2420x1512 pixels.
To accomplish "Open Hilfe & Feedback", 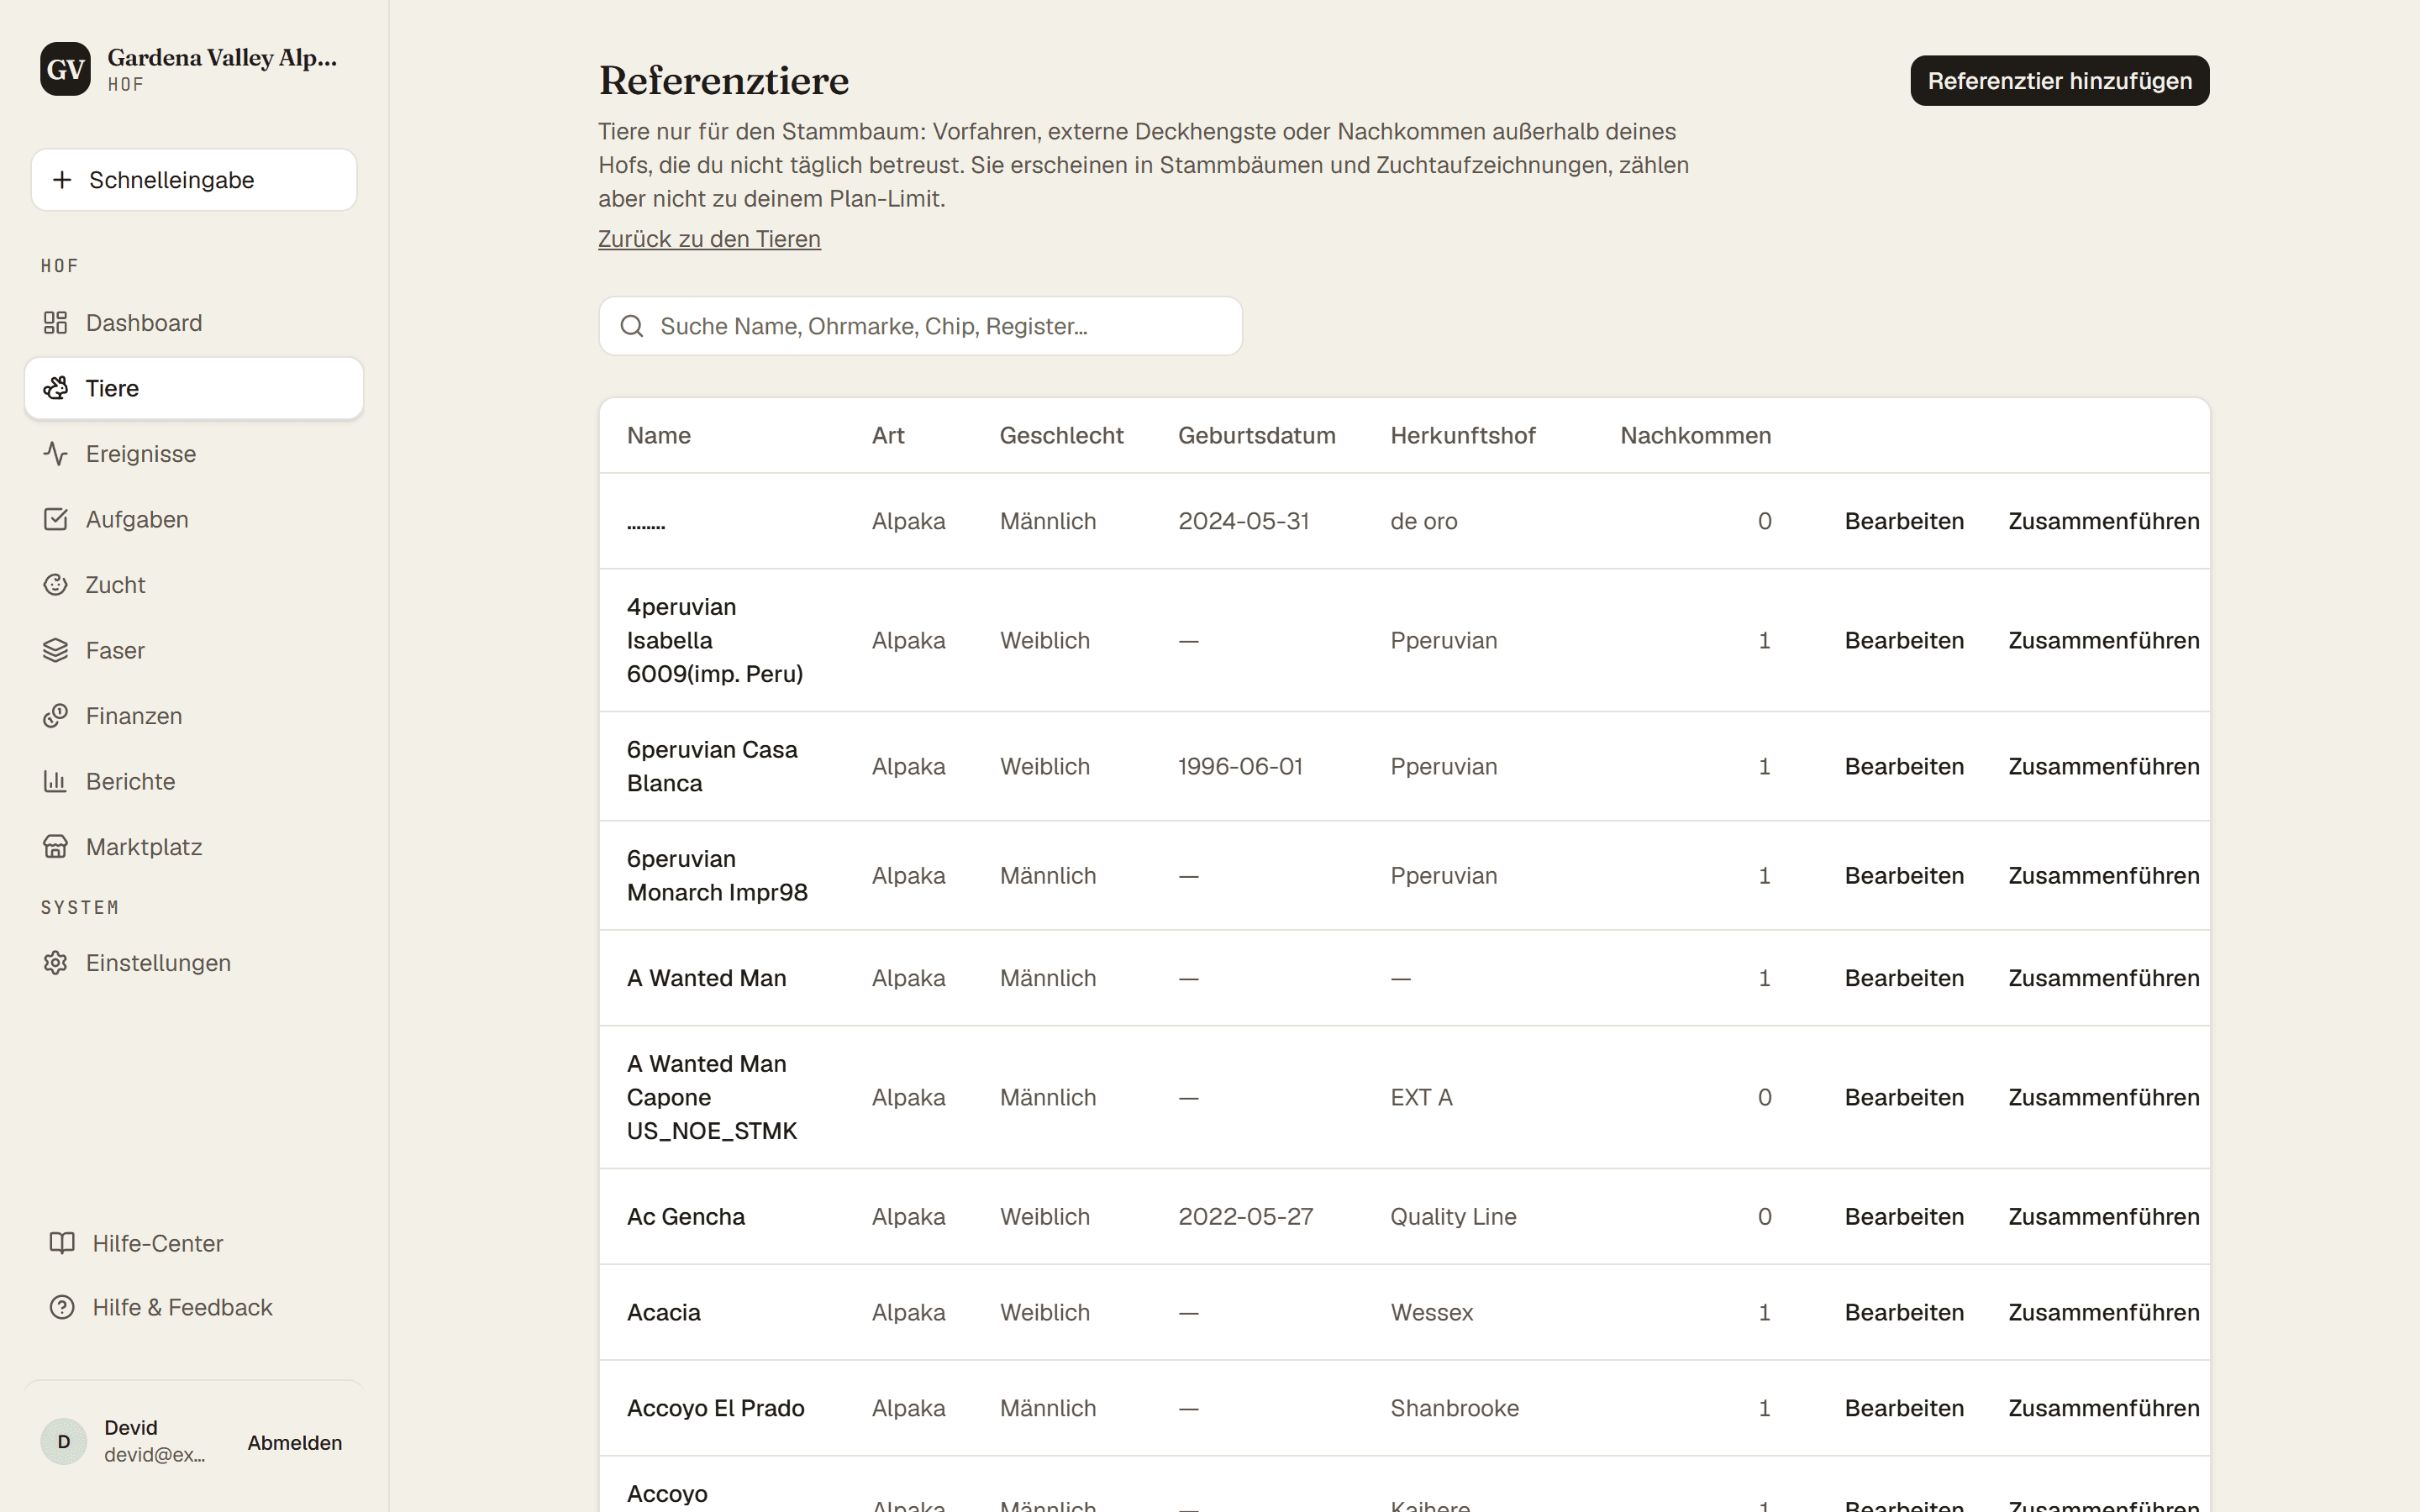I will 194,1307.
